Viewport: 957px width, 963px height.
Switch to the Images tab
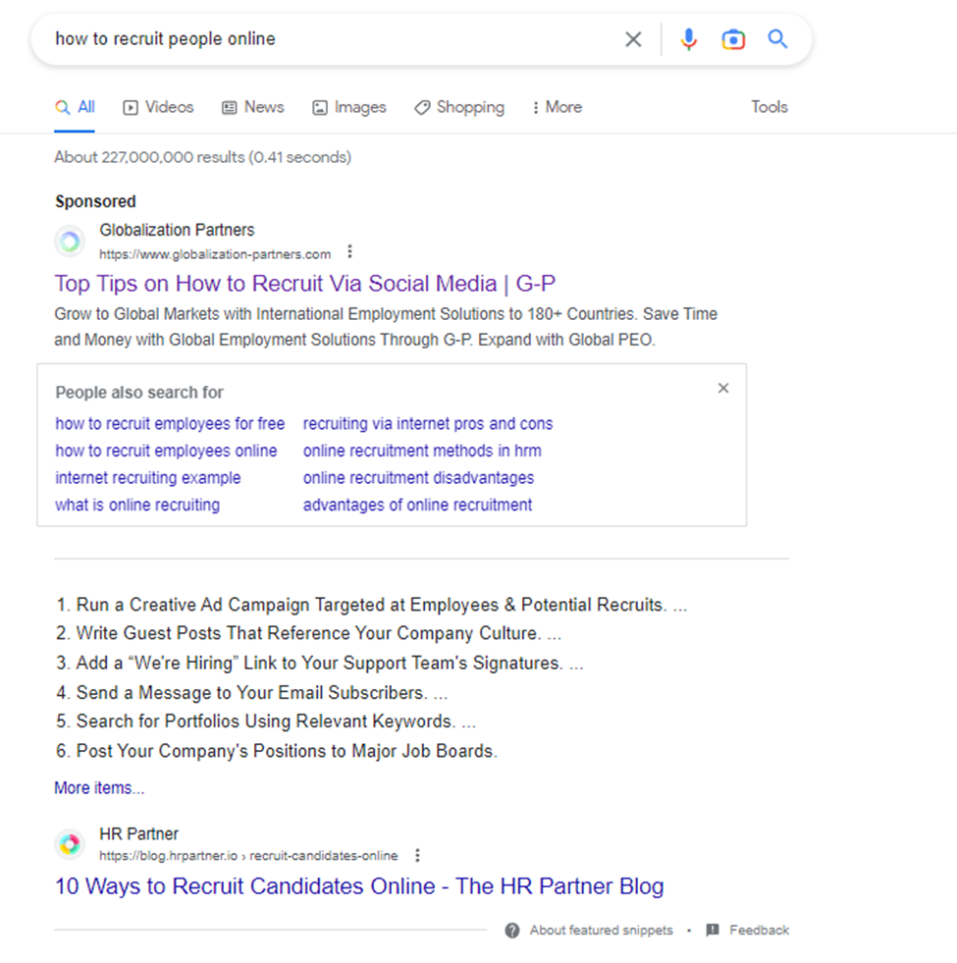(x=349, y=107)
